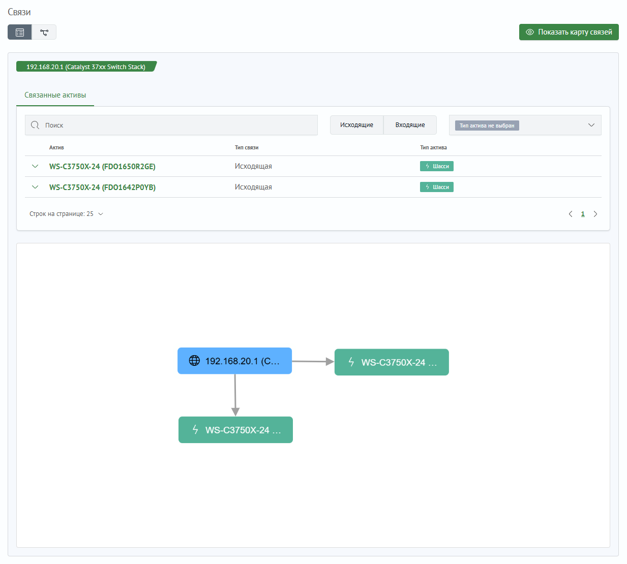Open the Тип актива не выбран dropdown
This screenshot has width=627, height=564.
click(x=525, y=125)
